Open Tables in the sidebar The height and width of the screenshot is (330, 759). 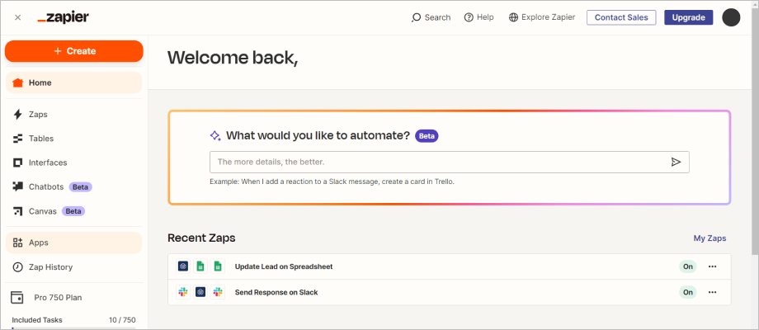(x=73, y=139)
